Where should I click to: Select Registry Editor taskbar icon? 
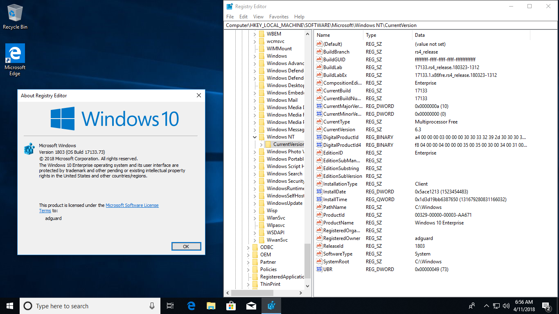[271, 306]
